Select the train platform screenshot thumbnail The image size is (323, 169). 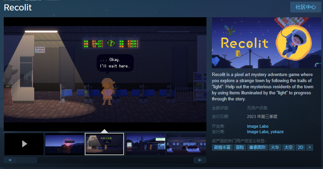pos(186,144)
